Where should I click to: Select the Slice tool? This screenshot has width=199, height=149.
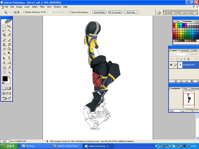(9, 35)
